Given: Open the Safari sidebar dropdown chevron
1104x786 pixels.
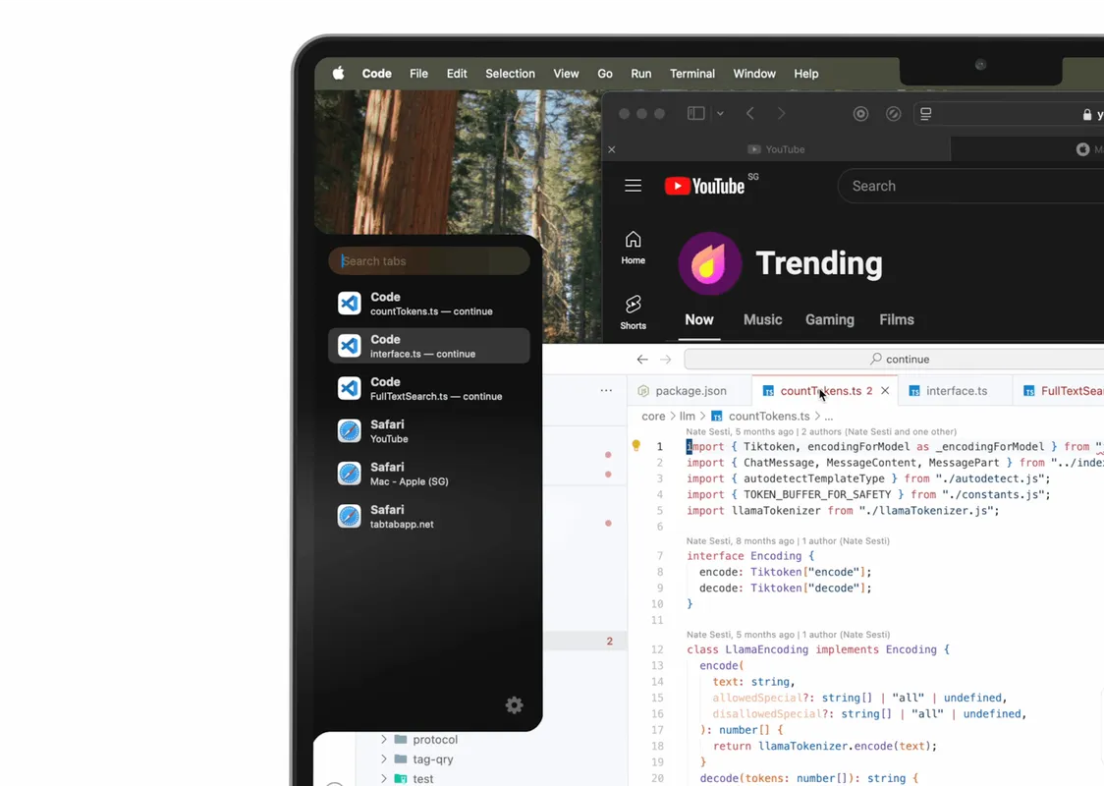Looking at the screenshot, I should 720,114.
